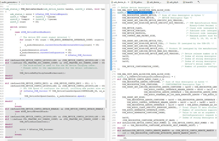The image size is (219, 141).
Task: Collapse the comment fold at line 170
Action: click(x=116, y=61)
